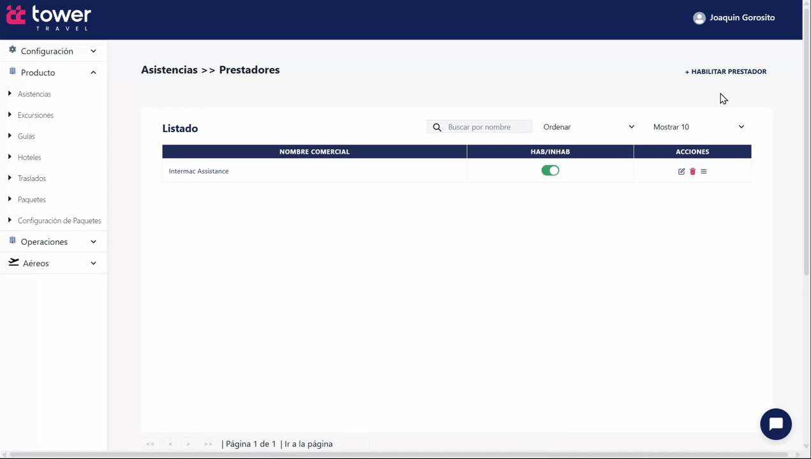Click the Aéreos airplane icon

[13, 263]
